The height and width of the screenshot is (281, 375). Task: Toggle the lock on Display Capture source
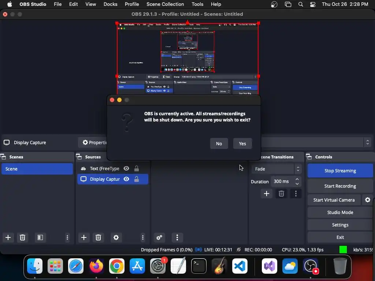(x=137, y=179)
